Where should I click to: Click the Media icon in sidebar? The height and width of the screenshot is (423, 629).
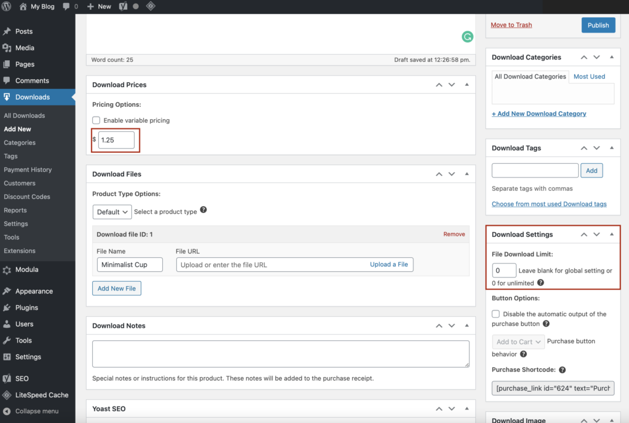(7, 48)
